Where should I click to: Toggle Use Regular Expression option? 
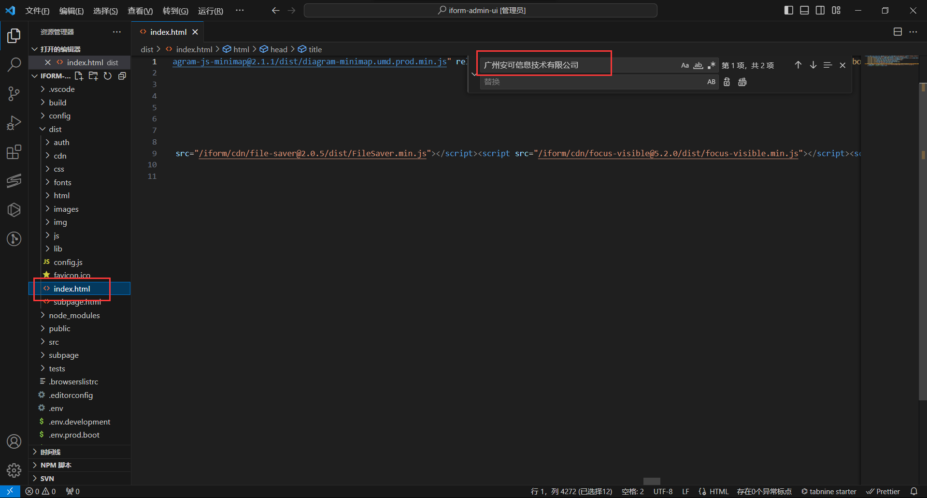(711, 65)
